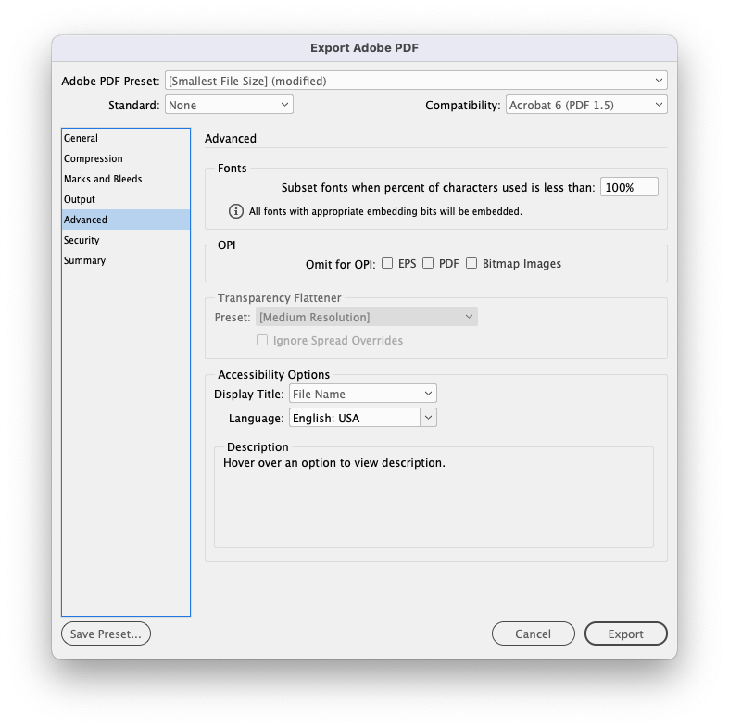729x728 pixels.
Task: Enable the EPS omit for OPI checkbox
Action: [x=387, y=264]
